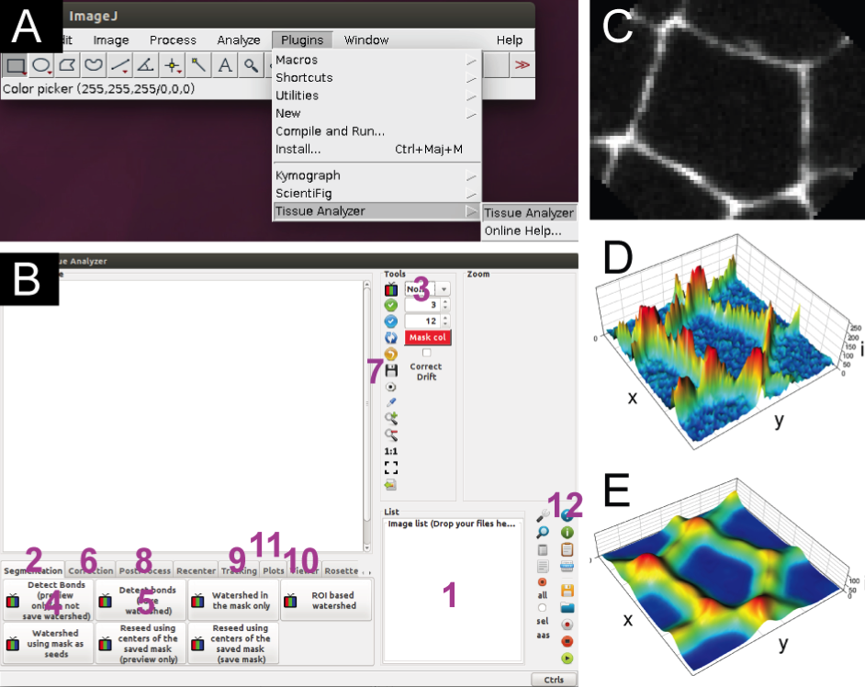The image size is (865, 687).
Task: Click the red stop icon beside list
Action: [x=567, y=641]
